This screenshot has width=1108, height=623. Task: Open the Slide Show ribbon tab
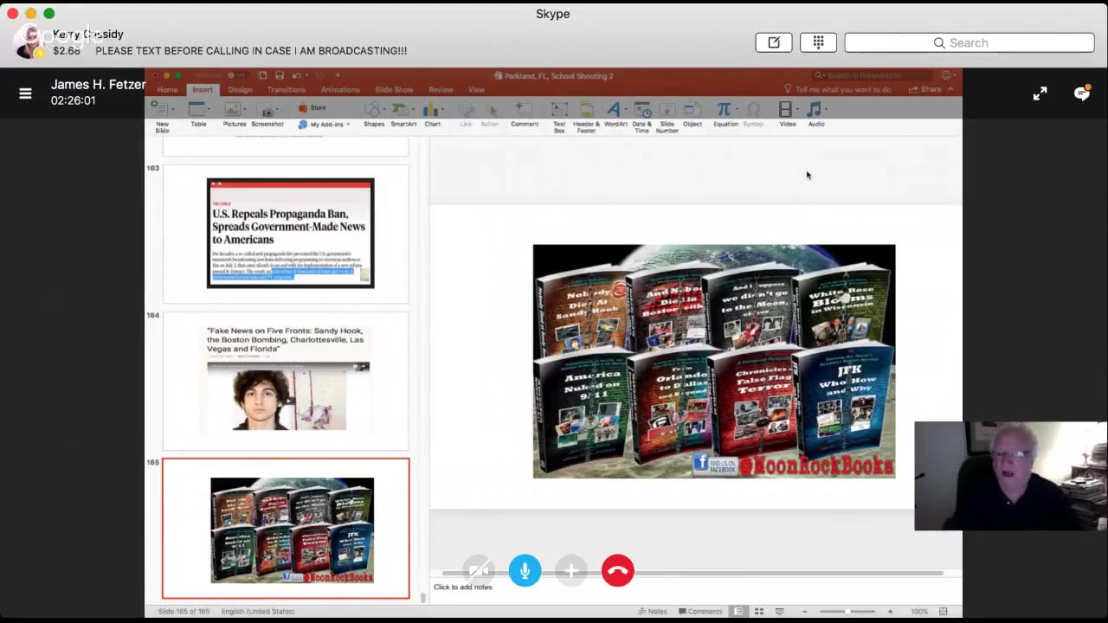[x=394, y=90]
